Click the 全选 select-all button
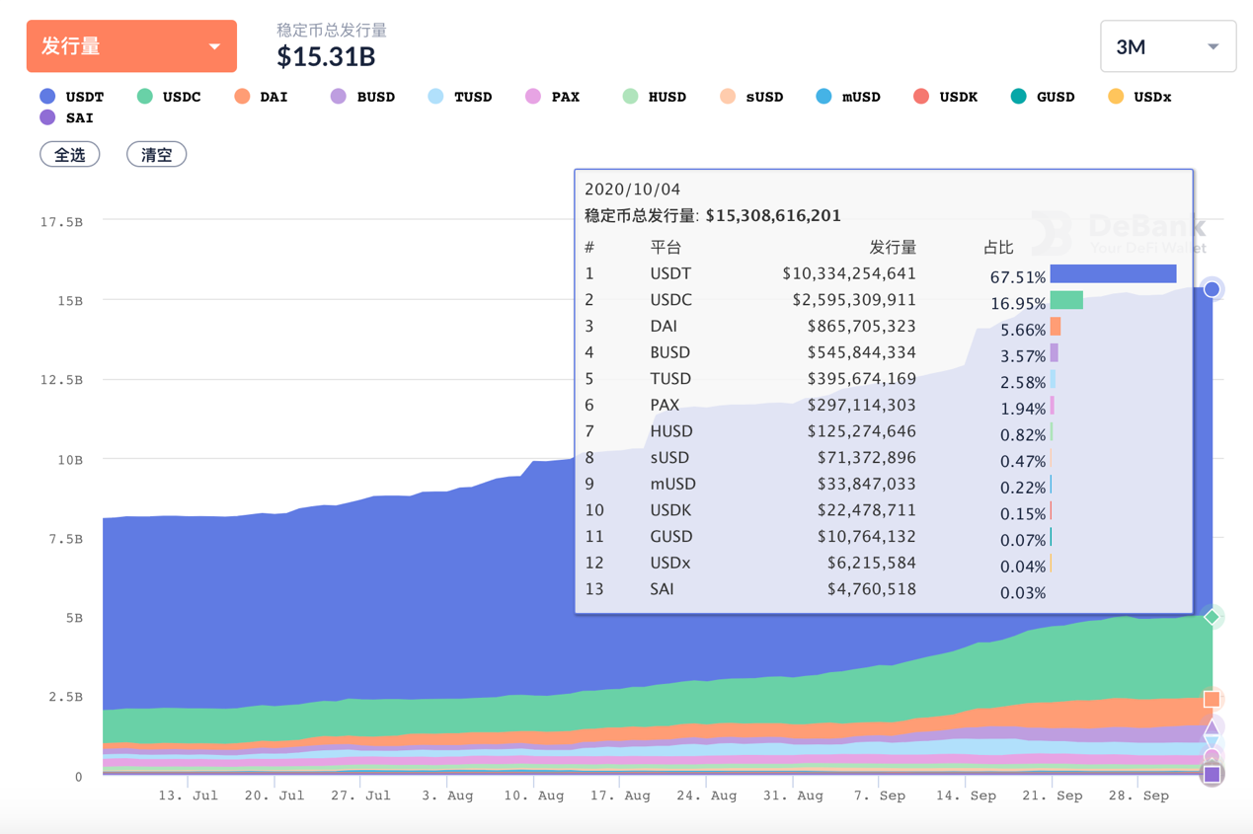 click(70, 155)
